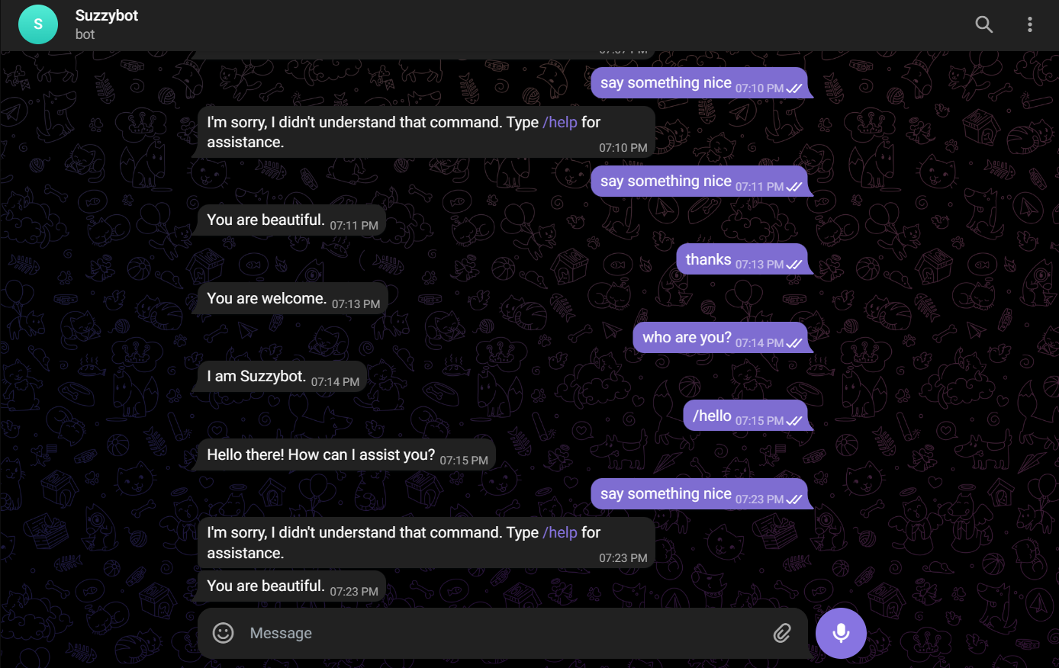Screen dimensions: 1059x668
Task: Click the Suzzybot avatar circle
Action: (x=37, y=24)
